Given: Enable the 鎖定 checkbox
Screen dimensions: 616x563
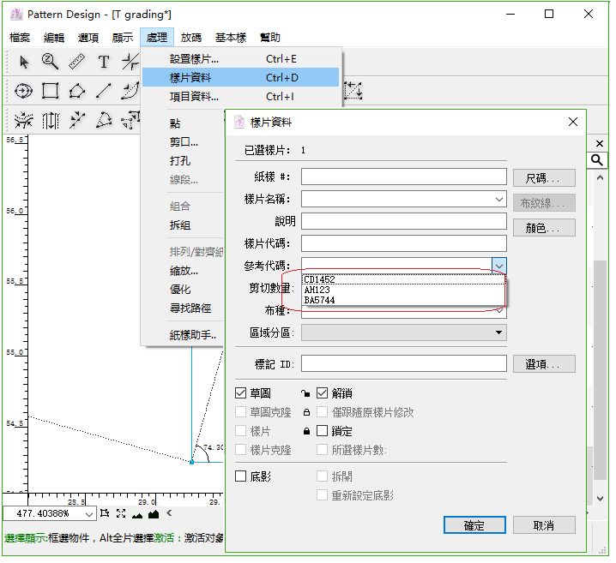Looking at the screenshot, I should pos(323,431).
